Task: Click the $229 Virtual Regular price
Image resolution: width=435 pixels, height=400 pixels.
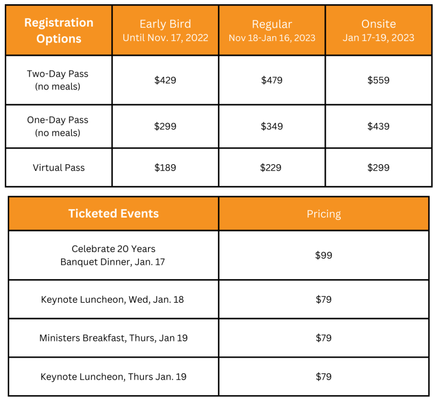Action: click(x=271, y=167)
